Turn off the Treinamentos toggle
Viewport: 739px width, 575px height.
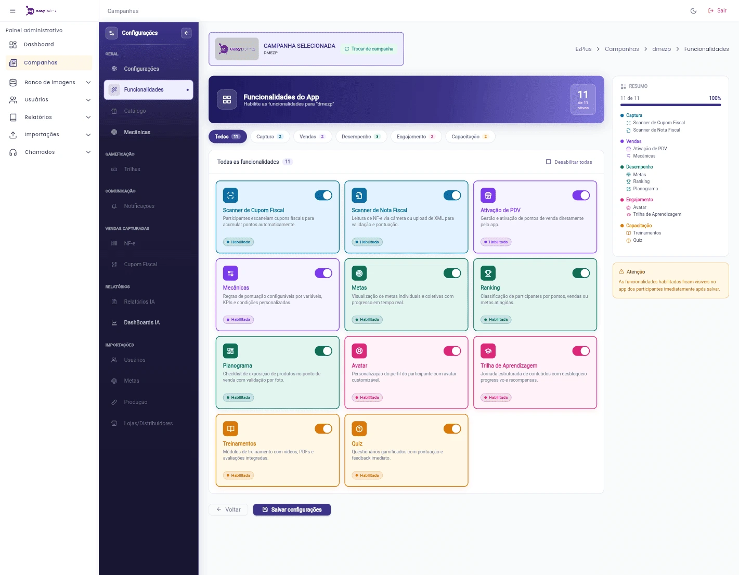pyautogui.click(x=323, y=428)
